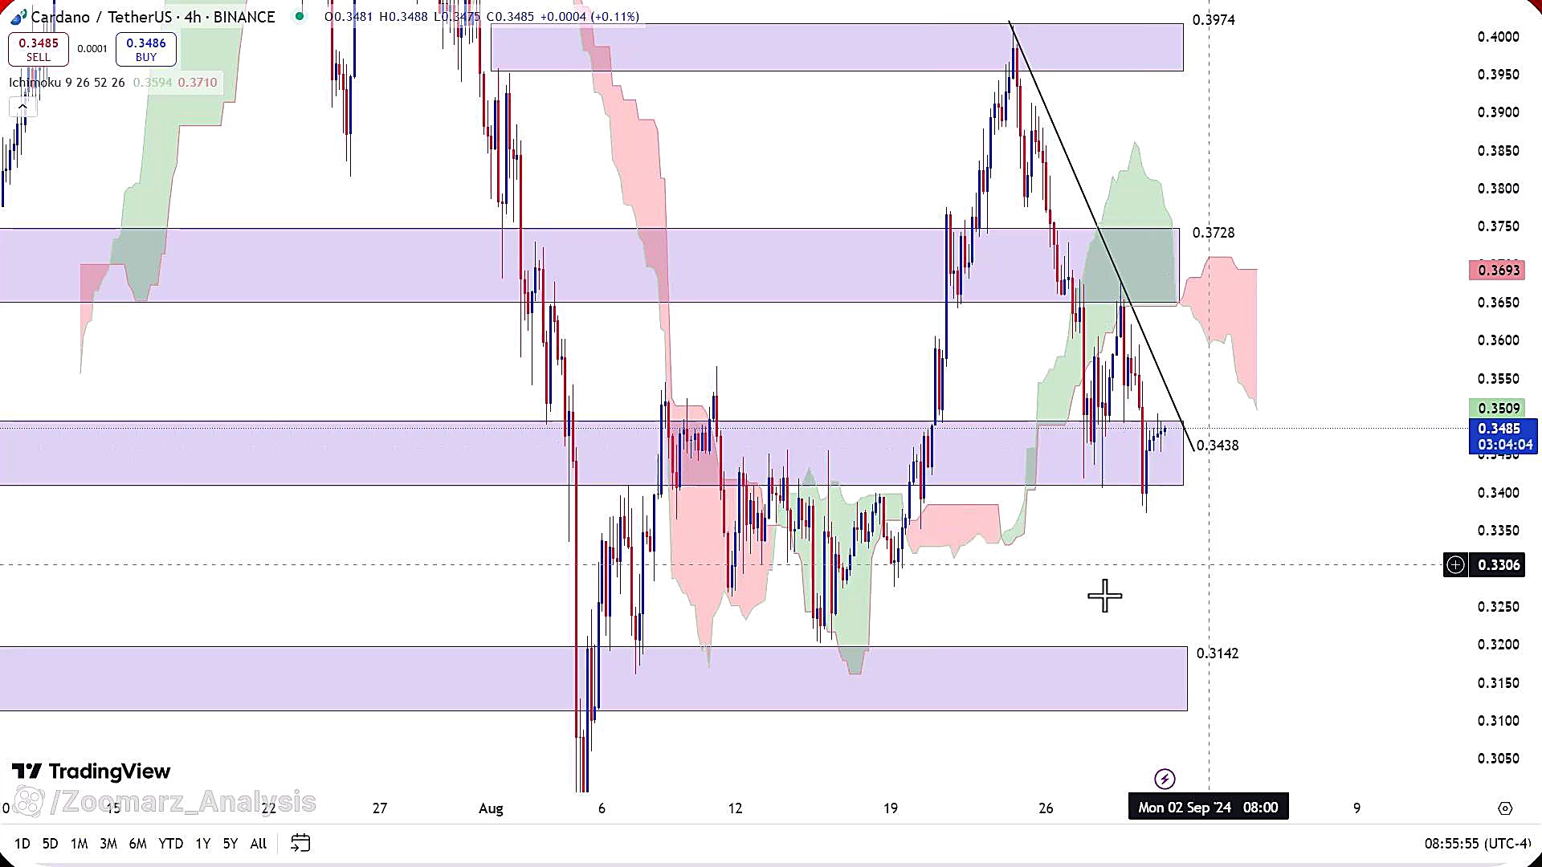The image size is (1542, 867).
Task: Click the red 0.3693 price label
Action: point(1496,271)
